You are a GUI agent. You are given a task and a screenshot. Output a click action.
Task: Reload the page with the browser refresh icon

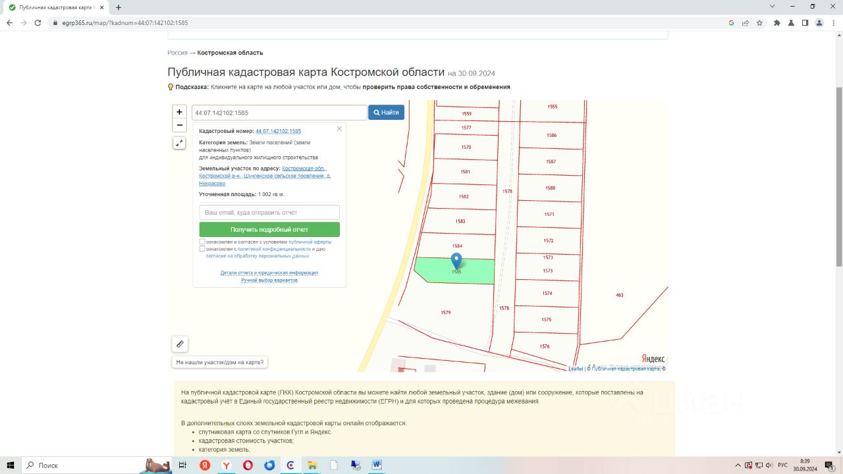pos(38,22)
